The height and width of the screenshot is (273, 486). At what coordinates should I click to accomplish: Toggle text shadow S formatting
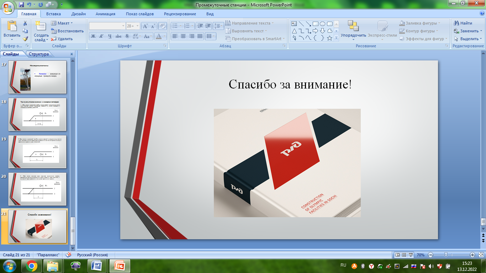click(x=127, y=36)
